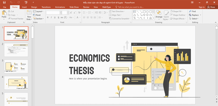The image size is (218, 106).
Task: Select the straight Line shape
Action: (x=138, y=12)
